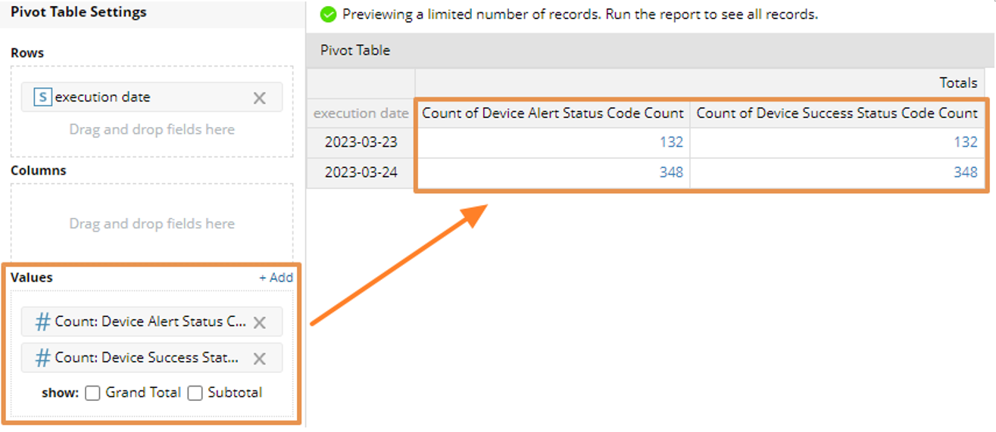996x432 pixels.
Task: Click the Totals header cell
Action: (x=700, y=83)
